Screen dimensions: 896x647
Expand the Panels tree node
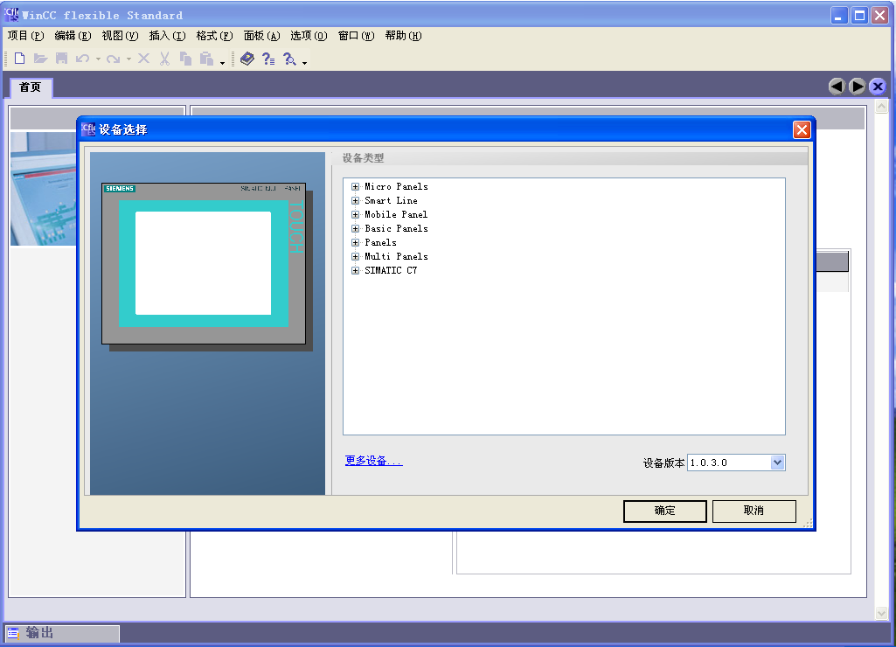point(356,243)
